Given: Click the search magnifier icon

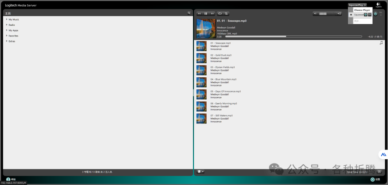Looking at the screenshot, I should click(x=189, y=13).
